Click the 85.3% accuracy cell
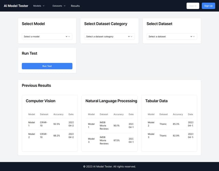The image size is (219, 171). tap(176, 124)
